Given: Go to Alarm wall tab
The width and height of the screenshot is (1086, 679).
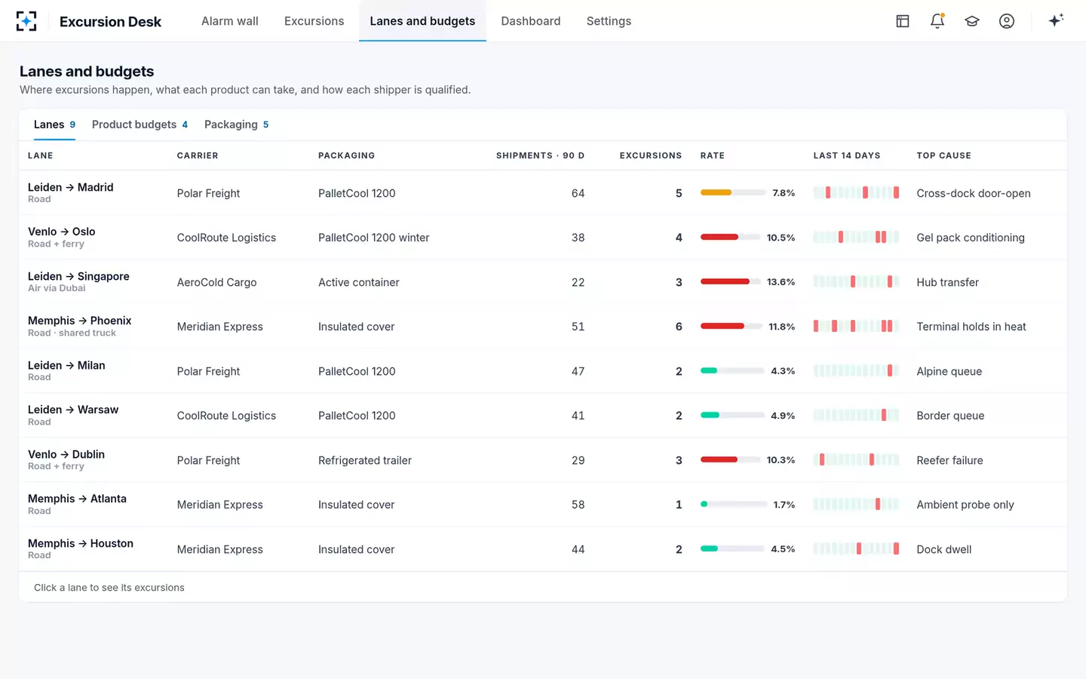Looking at the screenshot, I should 230,21.
